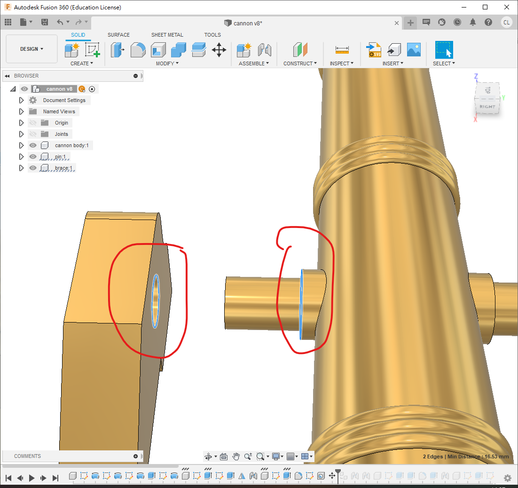Select the Fillet tool icon
This screenshot has width=518, height=488.
point(138,49)
